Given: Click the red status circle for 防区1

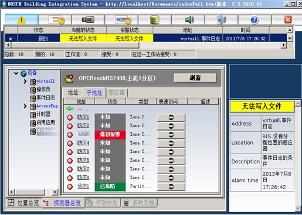Looking at the screenshot, I should point(70,118).
